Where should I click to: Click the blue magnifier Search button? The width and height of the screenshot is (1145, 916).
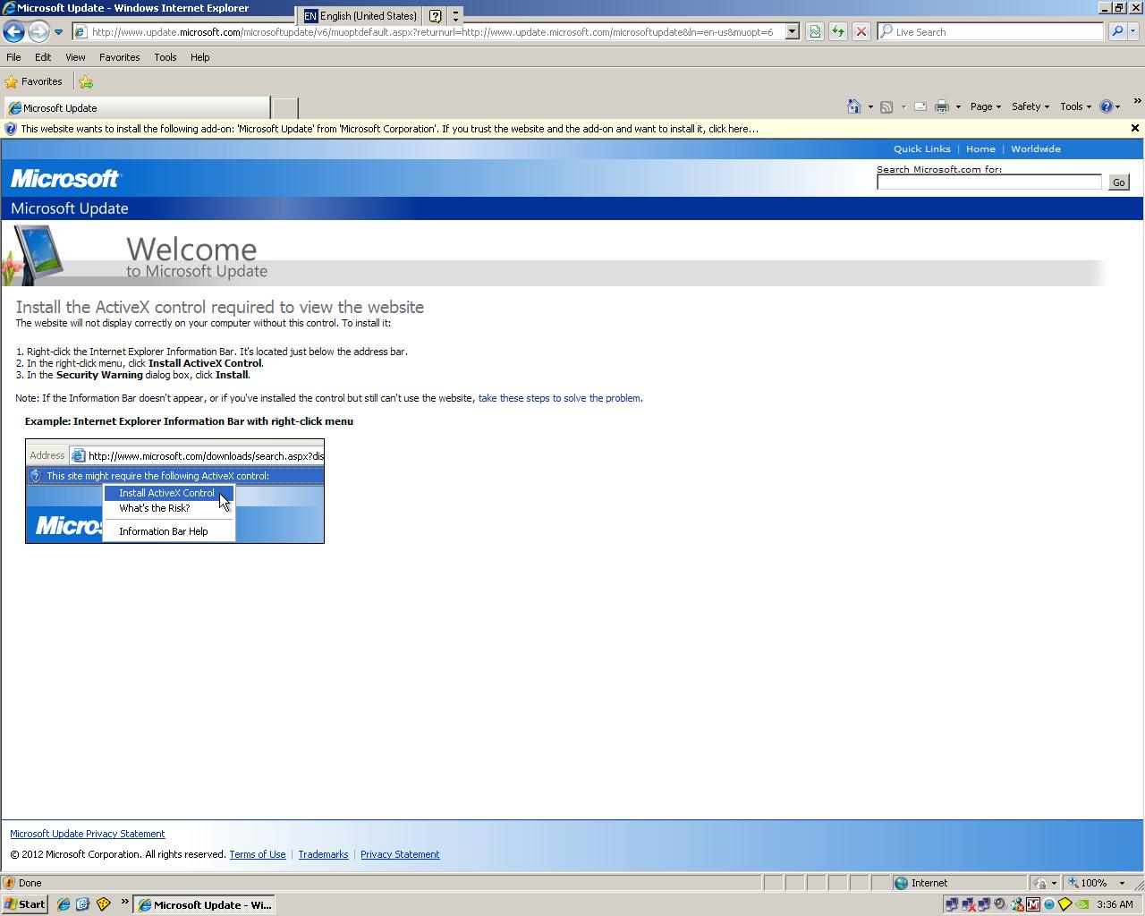click(1116, 32)
